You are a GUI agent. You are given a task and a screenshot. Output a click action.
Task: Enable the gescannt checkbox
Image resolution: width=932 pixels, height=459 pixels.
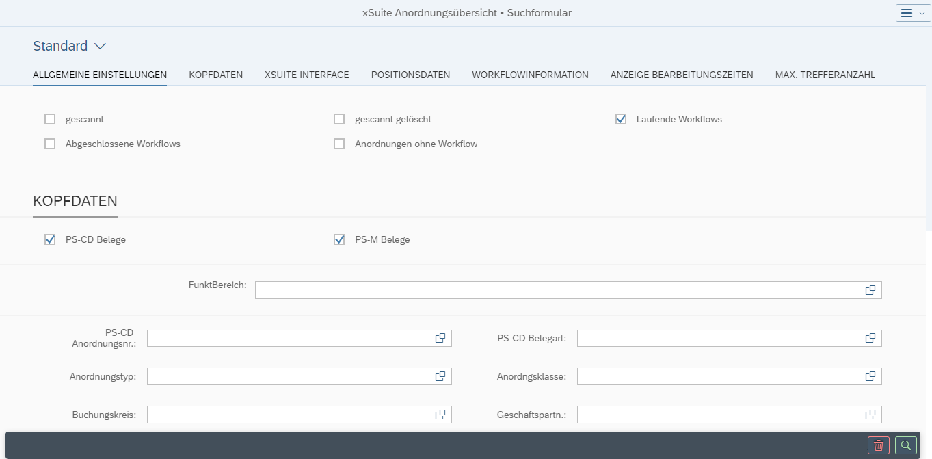click(x=49, y=118)
